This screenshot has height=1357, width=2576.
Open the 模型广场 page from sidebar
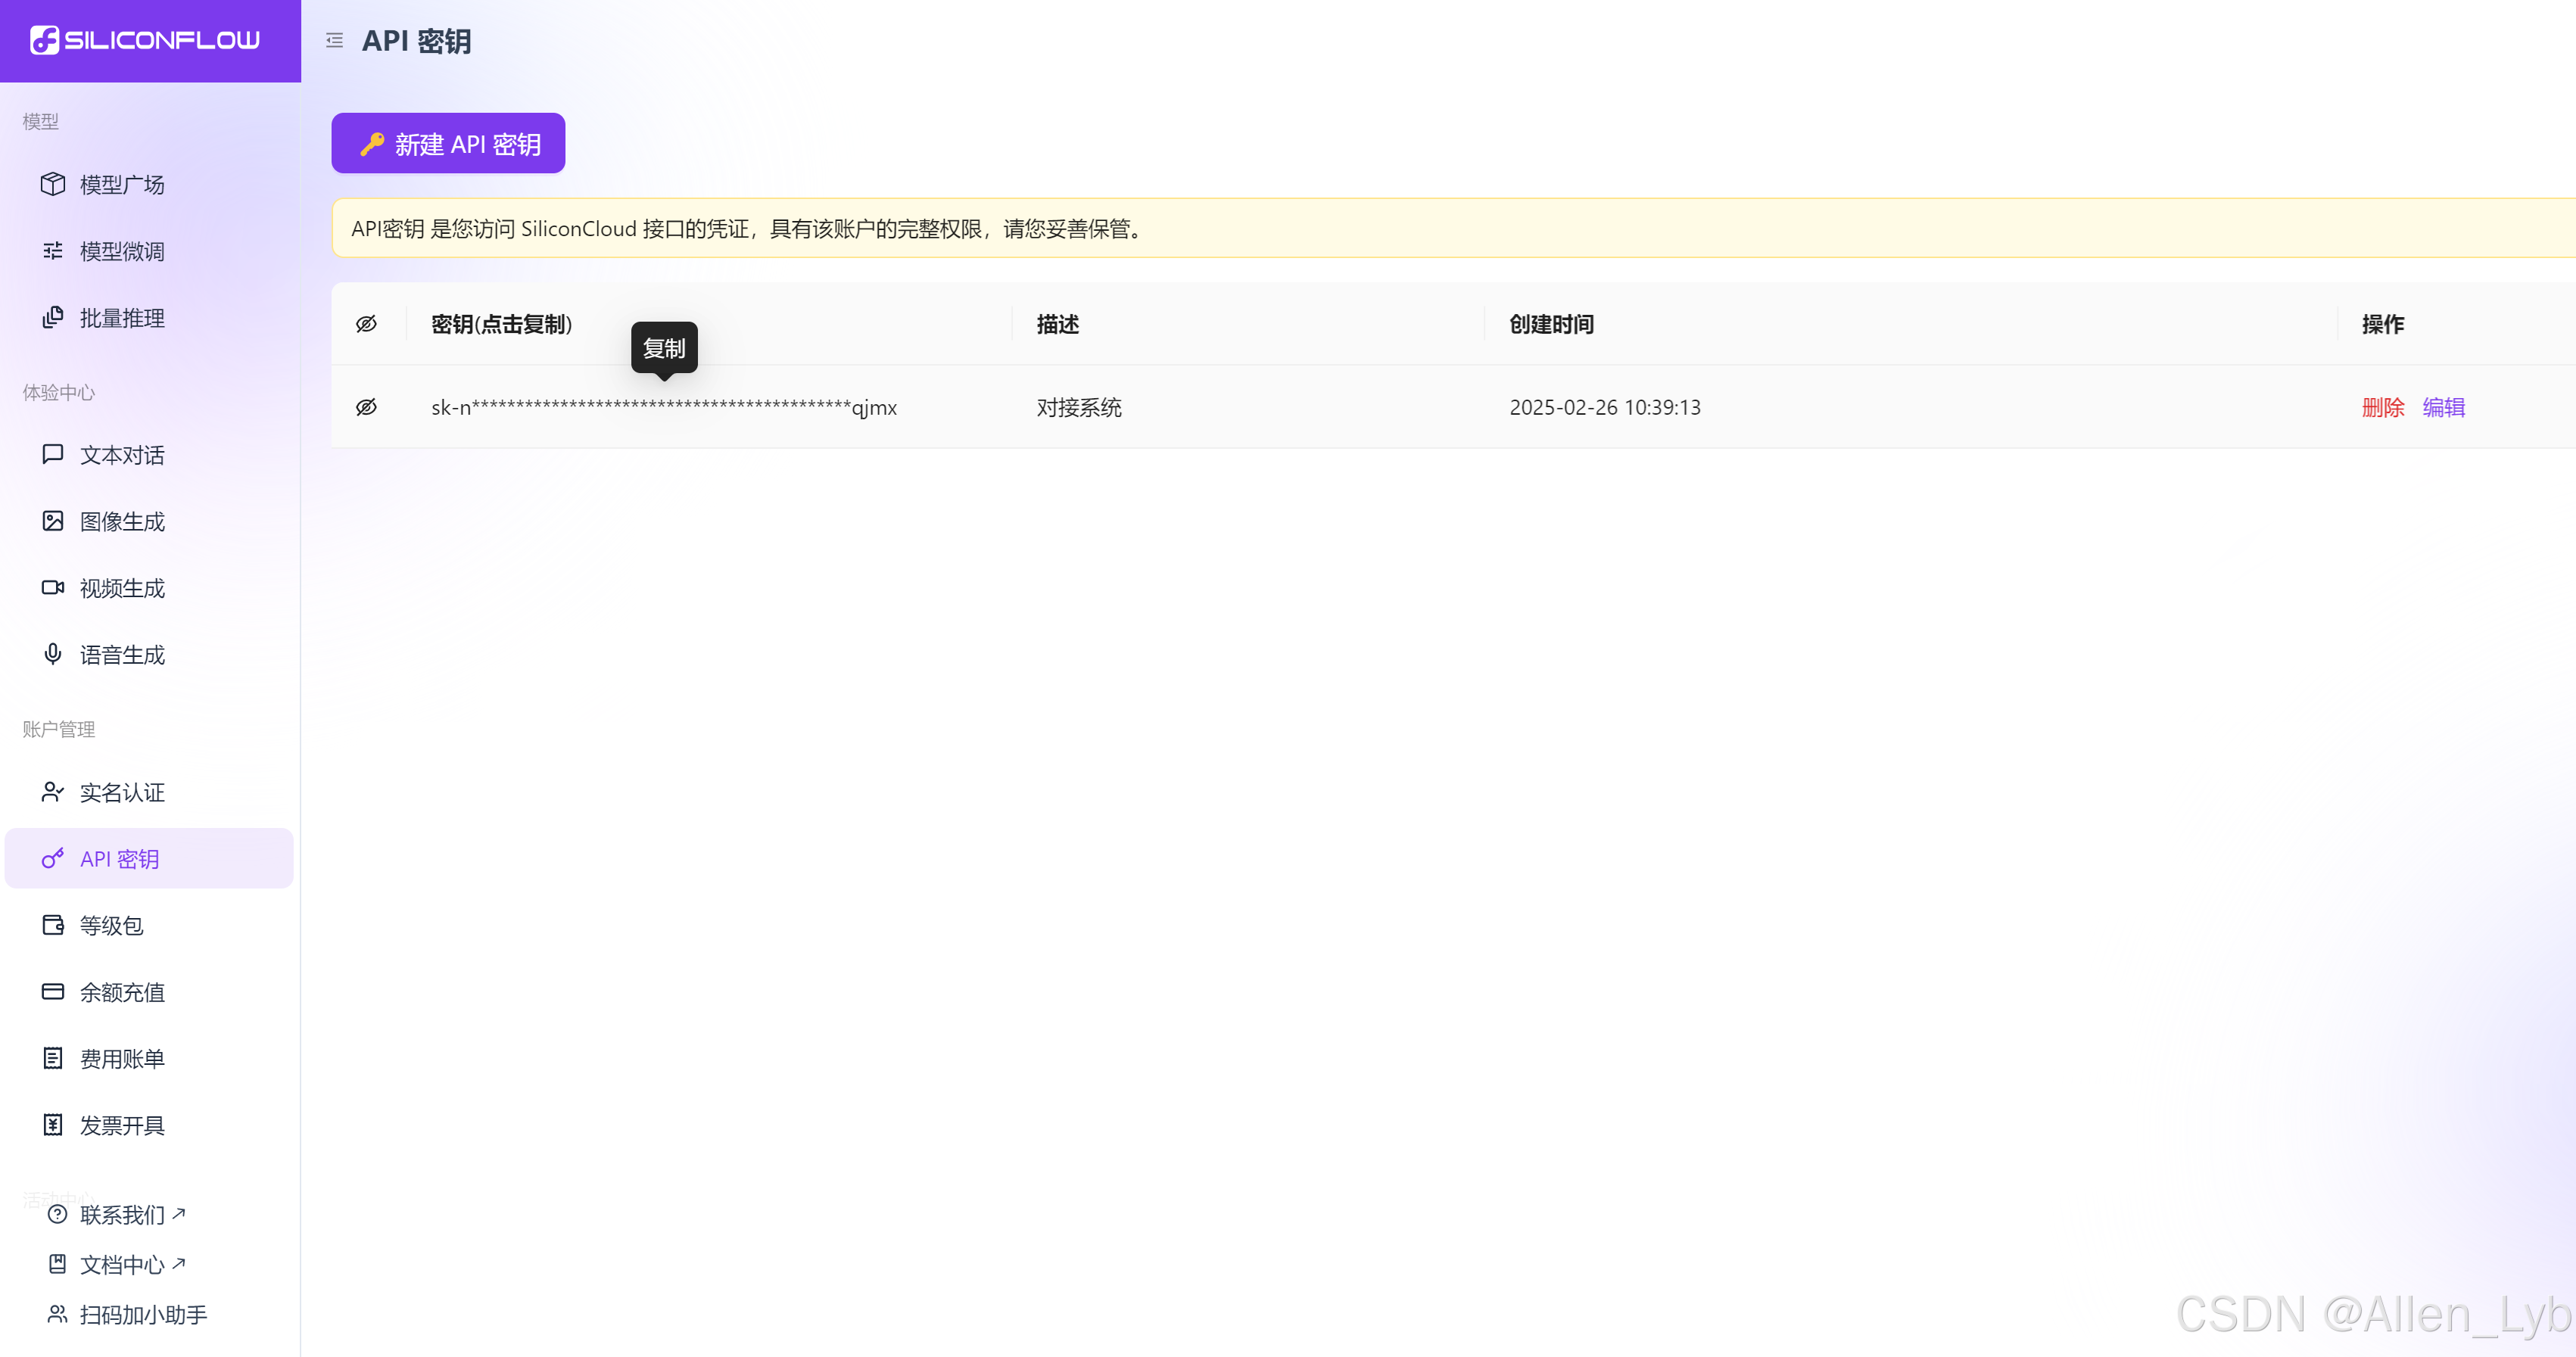pos(120,184)
